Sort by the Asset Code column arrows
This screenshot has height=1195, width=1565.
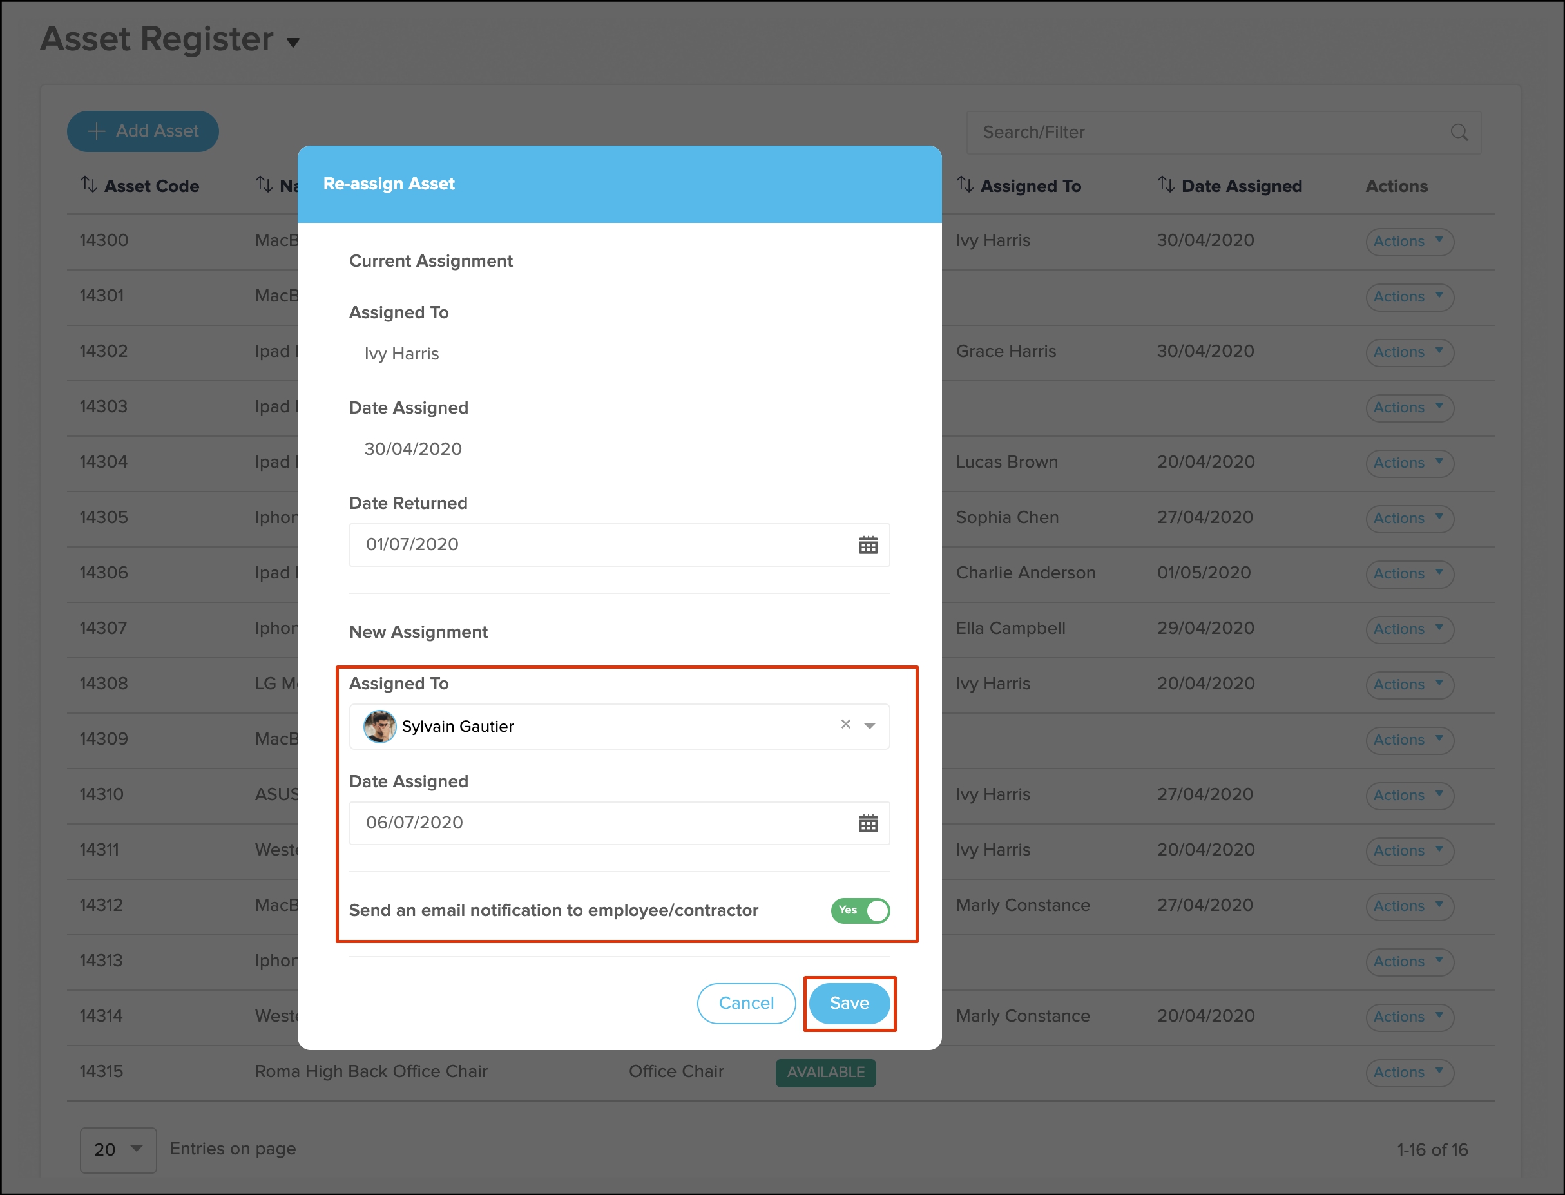pyautogui.click(x=88, y=185)
